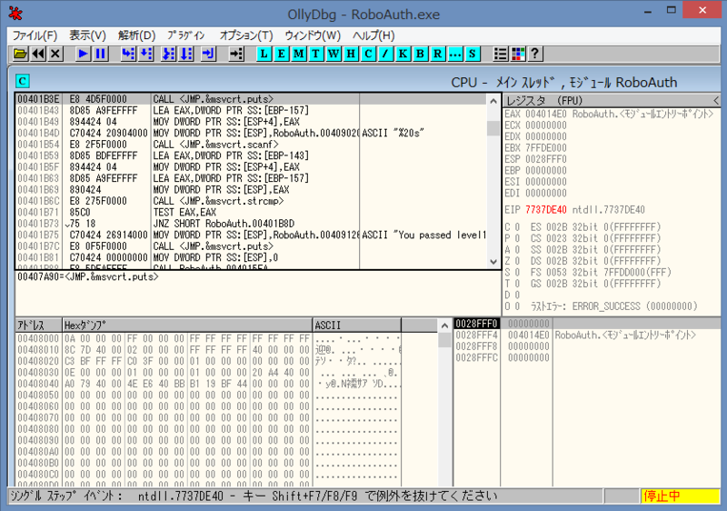The width and height of the screenshot is (727, 511).
Task: Open file with the folder toolbar icon
Action: coord(20,54)
